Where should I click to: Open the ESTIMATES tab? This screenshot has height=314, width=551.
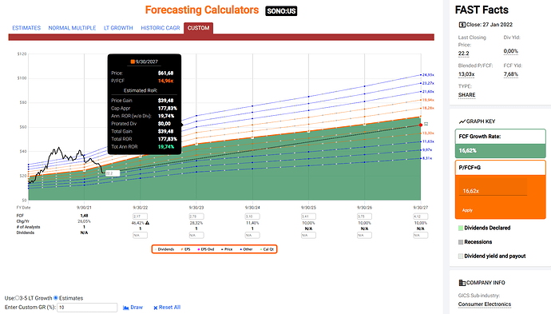26,28
